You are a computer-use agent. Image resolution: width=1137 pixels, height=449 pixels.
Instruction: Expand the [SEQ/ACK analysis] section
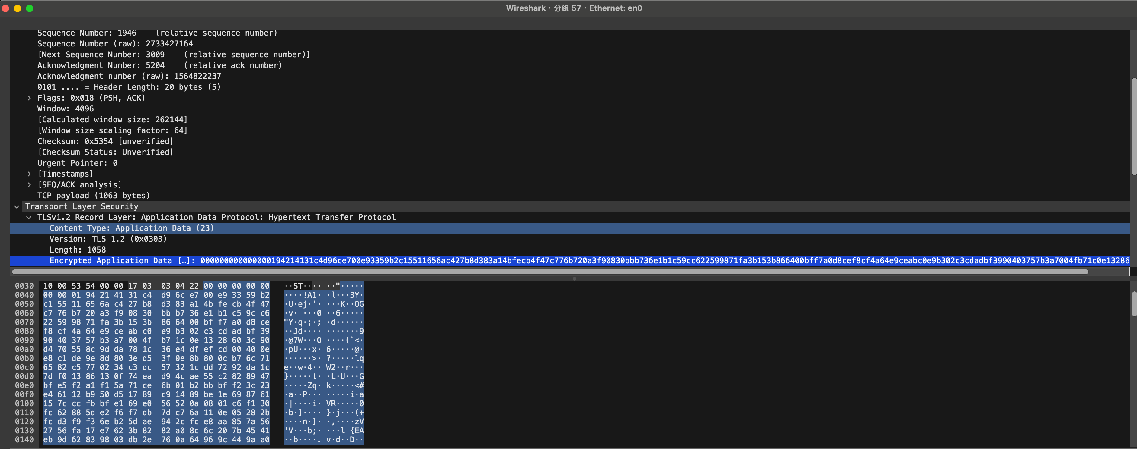(29, 185)
